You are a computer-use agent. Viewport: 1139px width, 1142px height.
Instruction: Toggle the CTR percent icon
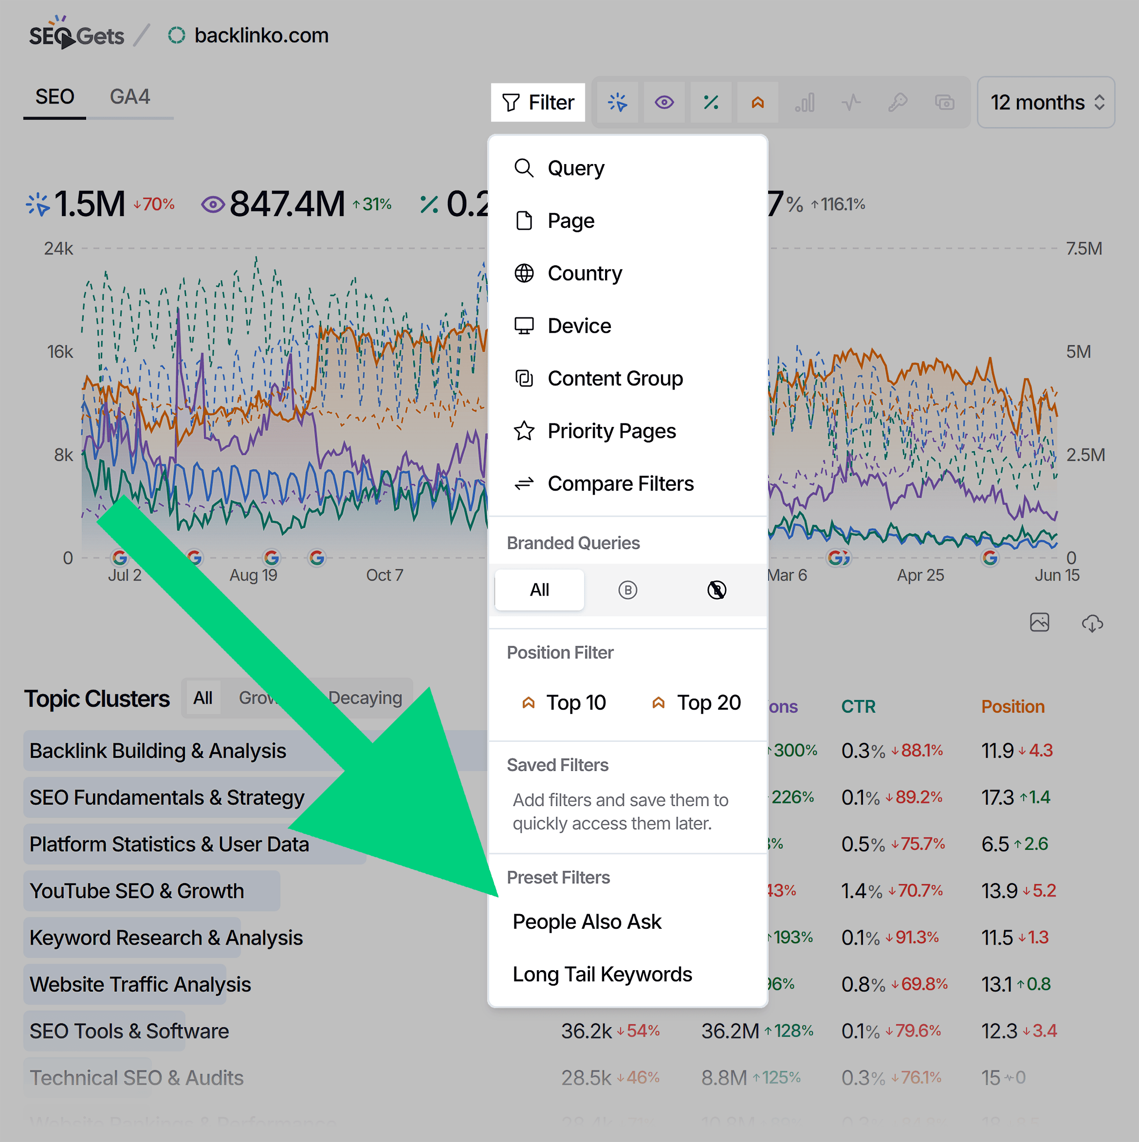click(711, 103)
